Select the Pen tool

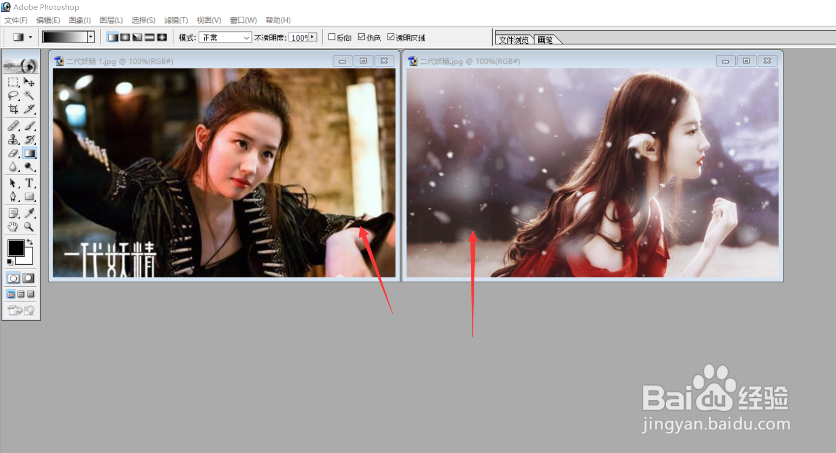[x=13, y=197]
